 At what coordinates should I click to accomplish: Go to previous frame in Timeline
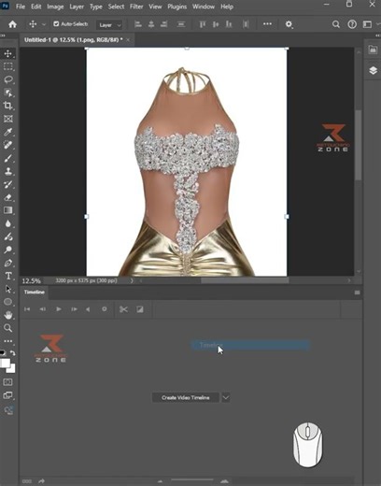43,309
